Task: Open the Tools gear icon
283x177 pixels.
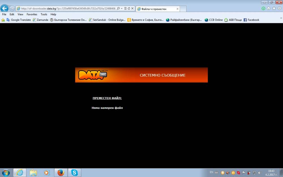Action: (279, 8)
